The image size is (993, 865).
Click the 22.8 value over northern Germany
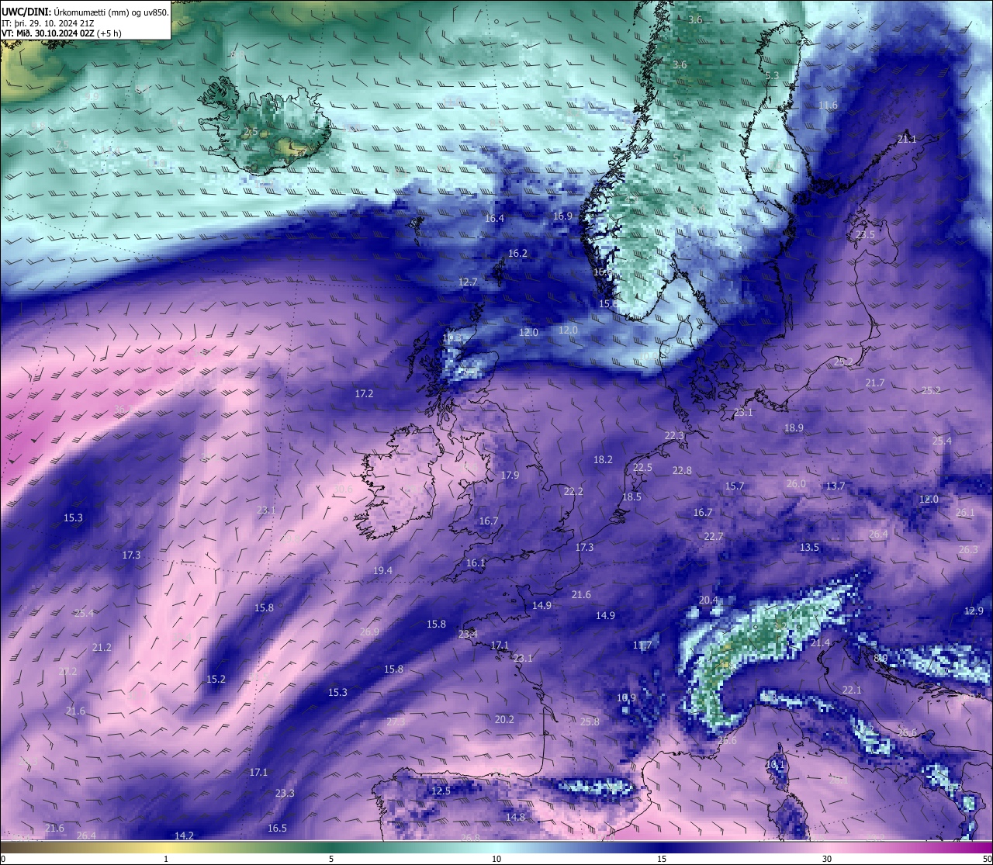click(682, 470)
